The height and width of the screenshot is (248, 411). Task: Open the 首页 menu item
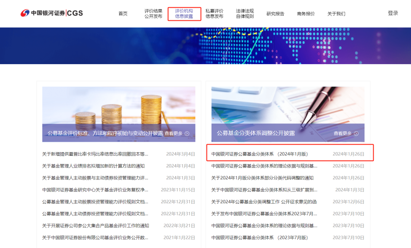tap(123, 14)
